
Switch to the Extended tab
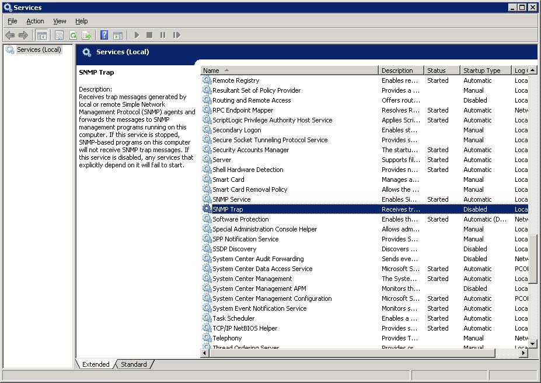pyautogui.click(x=96, y=364)
